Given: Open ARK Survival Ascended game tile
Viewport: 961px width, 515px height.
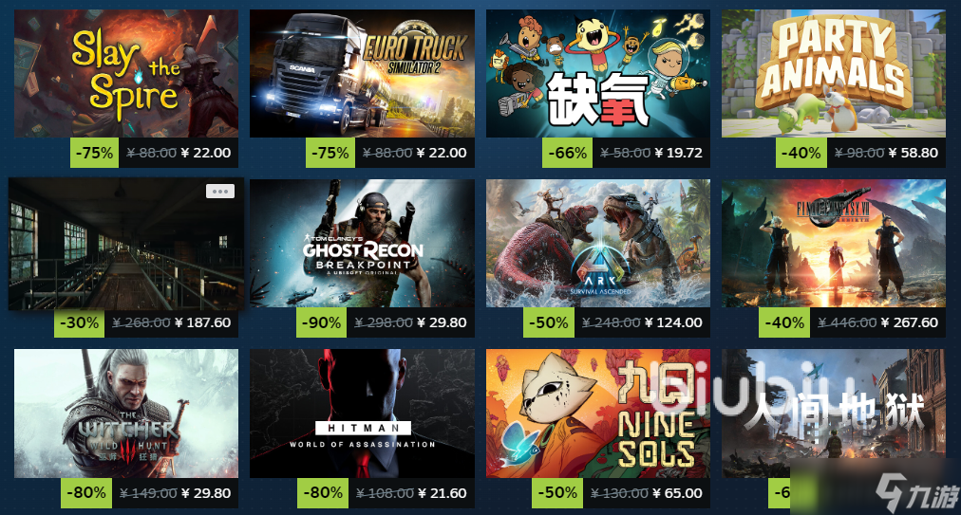Looking at the screenshot, I should (598, 243).
